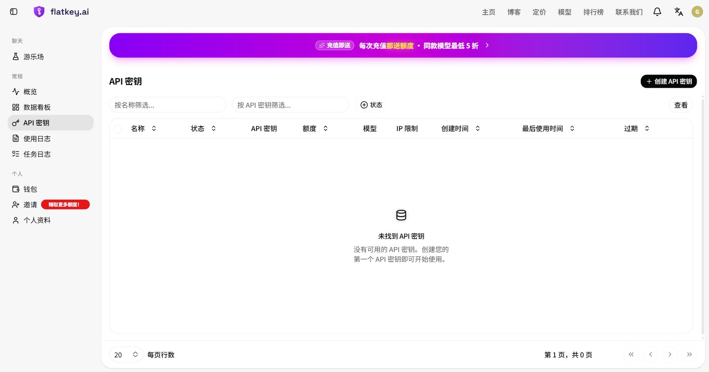Image resolution: width=709 pixels, height=372 pixels.
Task: Click the red 赚取更多额度 badge
Action: tap(66, 205)
